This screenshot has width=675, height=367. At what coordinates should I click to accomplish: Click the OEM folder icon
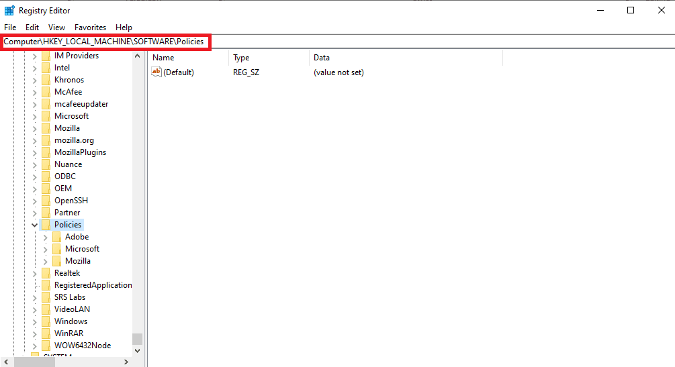pyautogui.click(x=46, y=189)
